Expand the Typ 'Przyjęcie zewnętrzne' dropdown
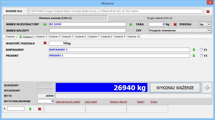 [209, 30]
